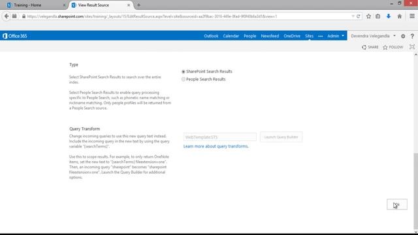Click the Office 365 logo

(15, 36)
